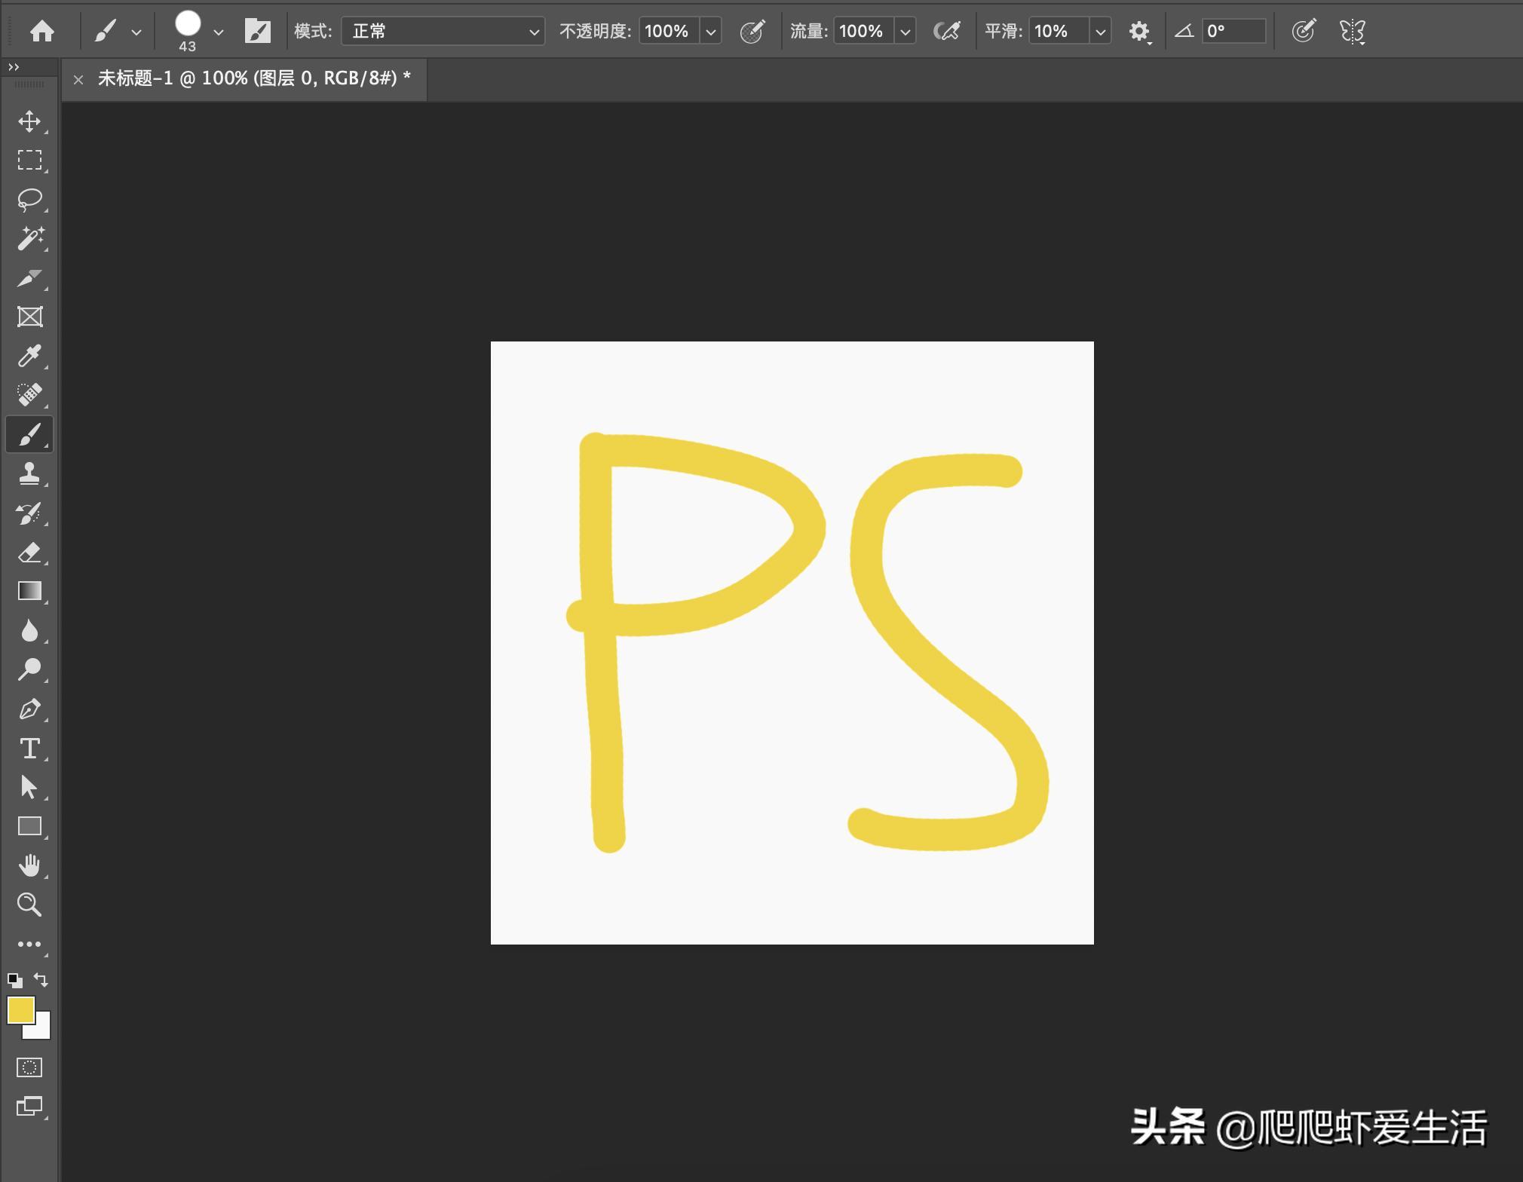Toggle pressure control for opacity
The height and width of the screenshot is (1182, 1523).
752,31
